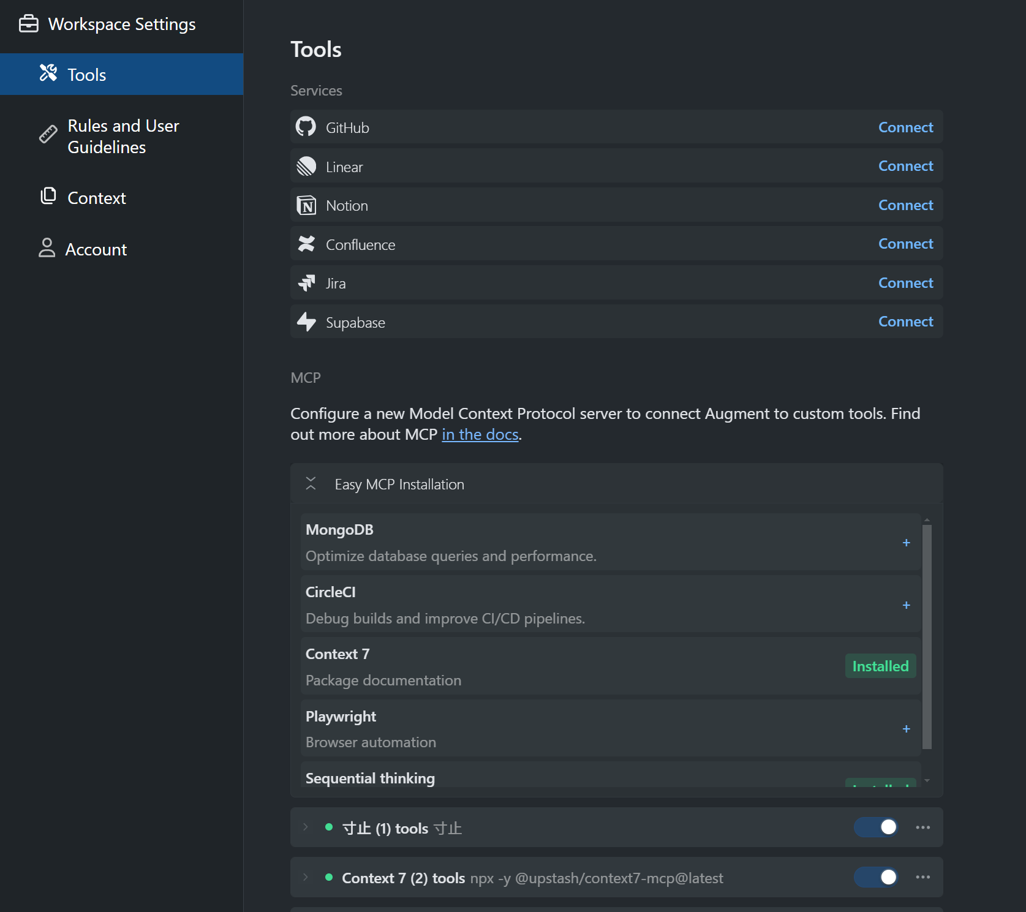Add the MongoDB MCP server with plus icon
The image size is (1026, 912).
pos(906,543)
